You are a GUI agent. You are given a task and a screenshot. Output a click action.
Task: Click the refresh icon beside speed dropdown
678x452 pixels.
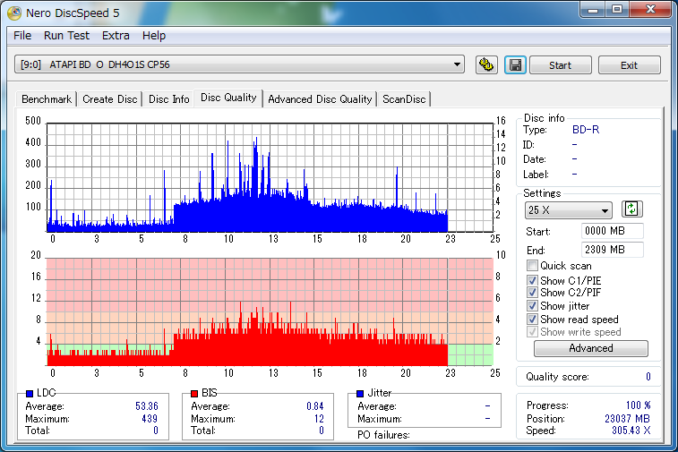click(631, 209)
